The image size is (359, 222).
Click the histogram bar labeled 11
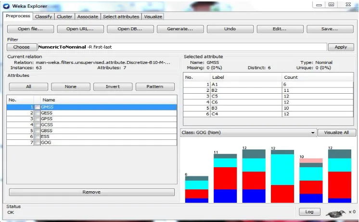point(225,178)
